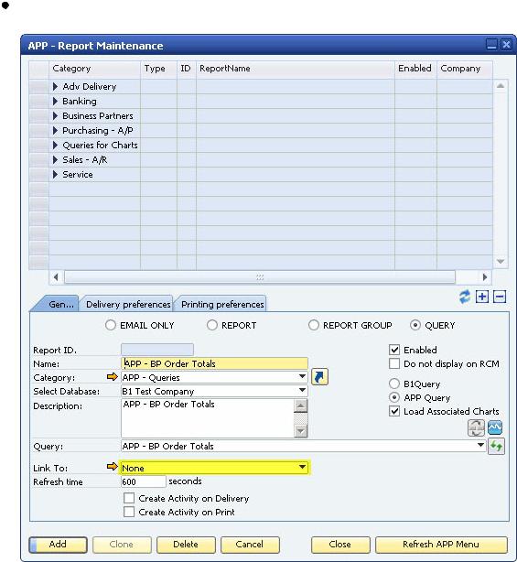Click the horizontal scrollbar under the report grid
The width and height of the screenshot is (517, 562).
(x=260, y=277)
